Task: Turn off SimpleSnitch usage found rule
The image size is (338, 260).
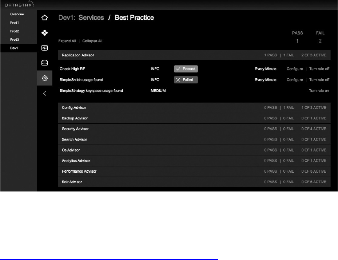Action: tap(319, 79)
